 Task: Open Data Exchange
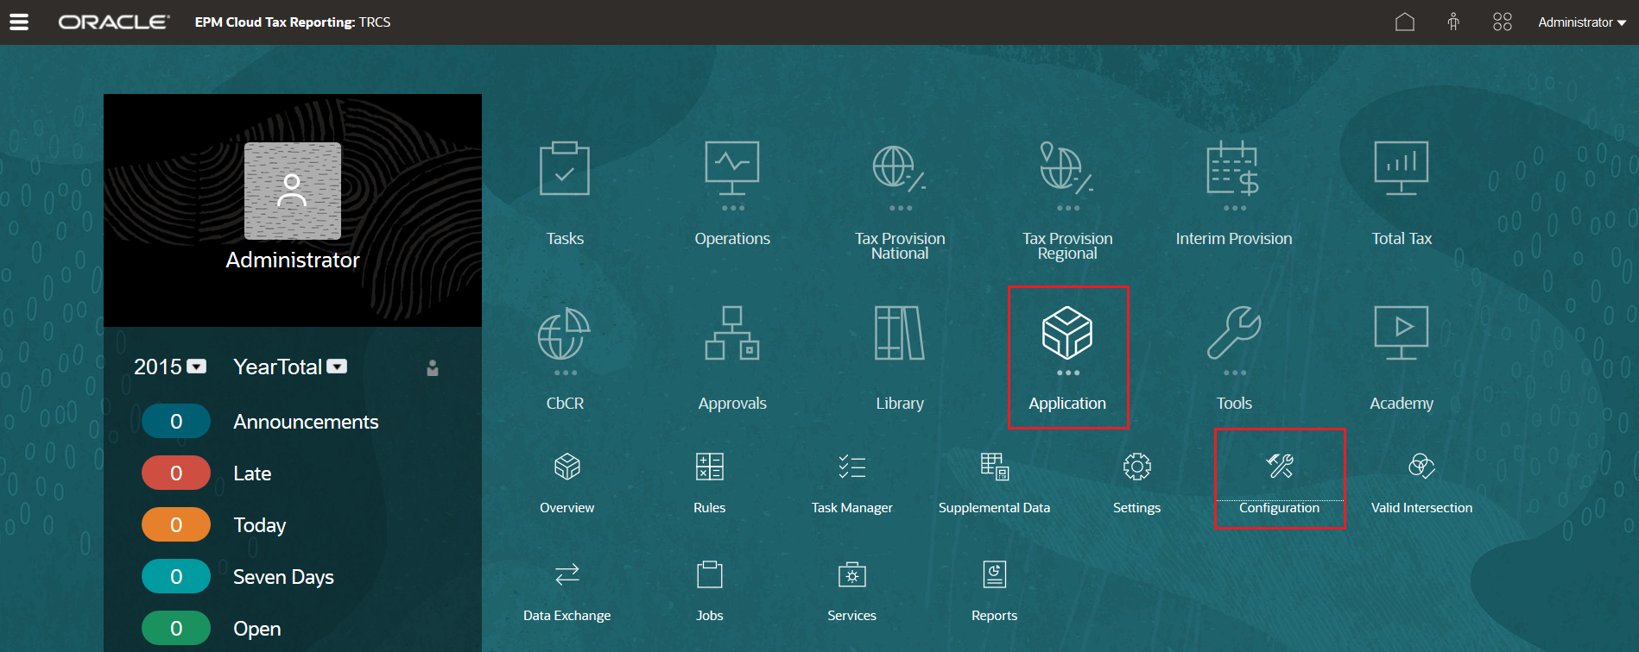pyautogui.click(x=566, y=592)
